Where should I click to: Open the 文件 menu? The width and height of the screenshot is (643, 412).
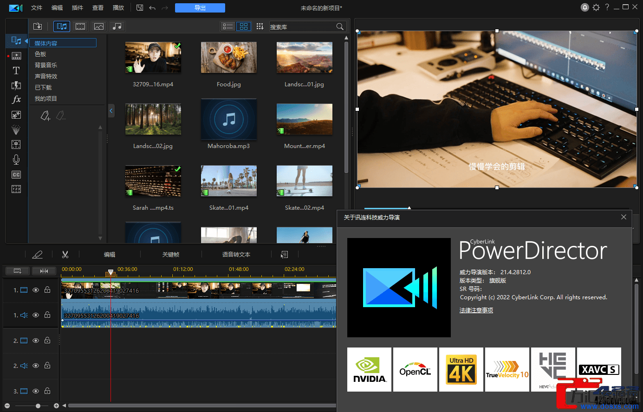click(37, 8)
